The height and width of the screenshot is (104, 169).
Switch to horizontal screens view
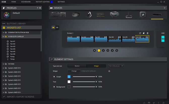point(53,27)
